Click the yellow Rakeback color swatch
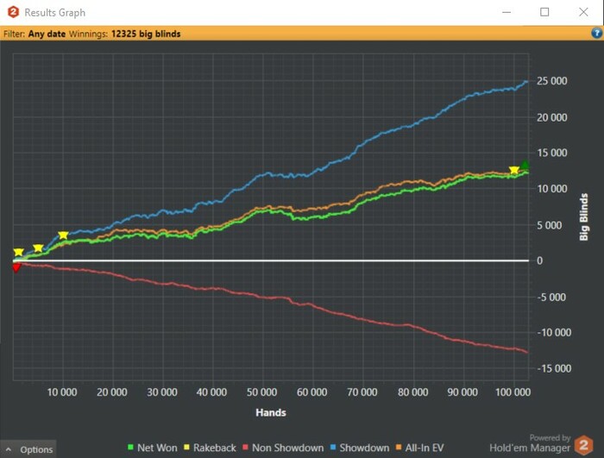This screenshot has width=604, height=458. [187, 447]
